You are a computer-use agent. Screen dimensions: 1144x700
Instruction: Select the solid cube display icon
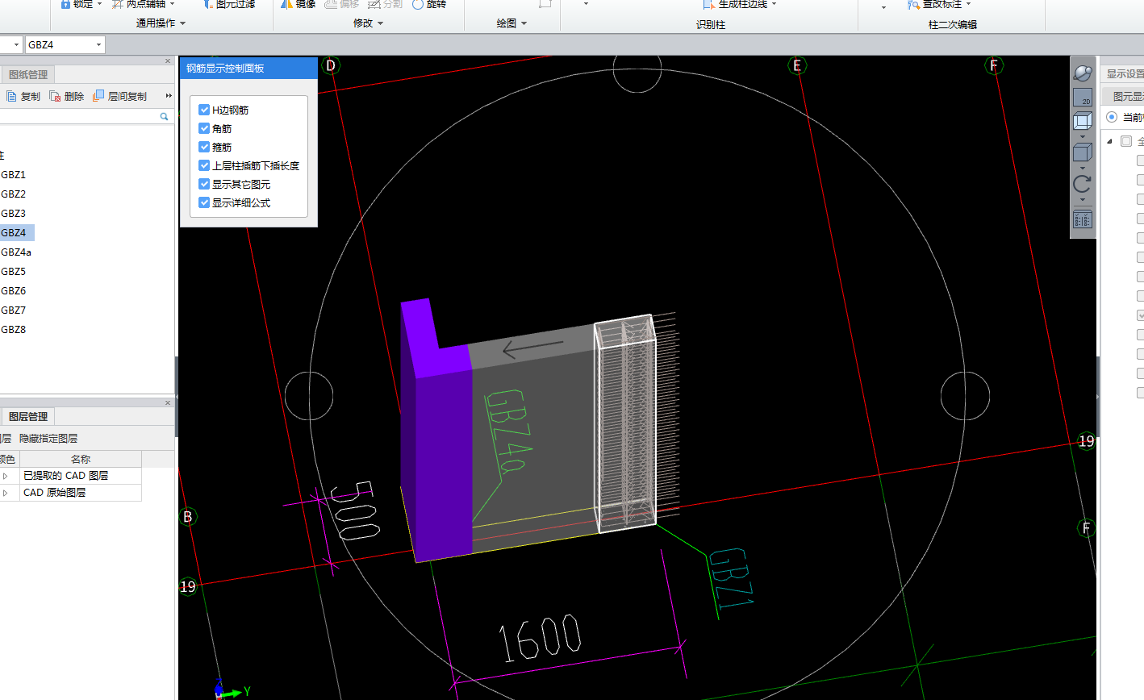coord(1083,152)
